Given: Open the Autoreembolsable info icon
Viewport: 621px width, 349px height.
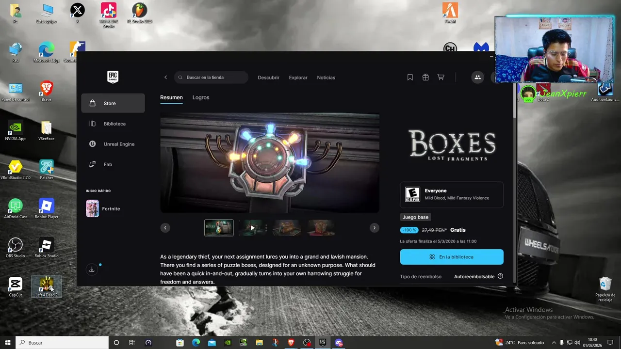Looking at the screenshot, I should [x=500, y=276].
